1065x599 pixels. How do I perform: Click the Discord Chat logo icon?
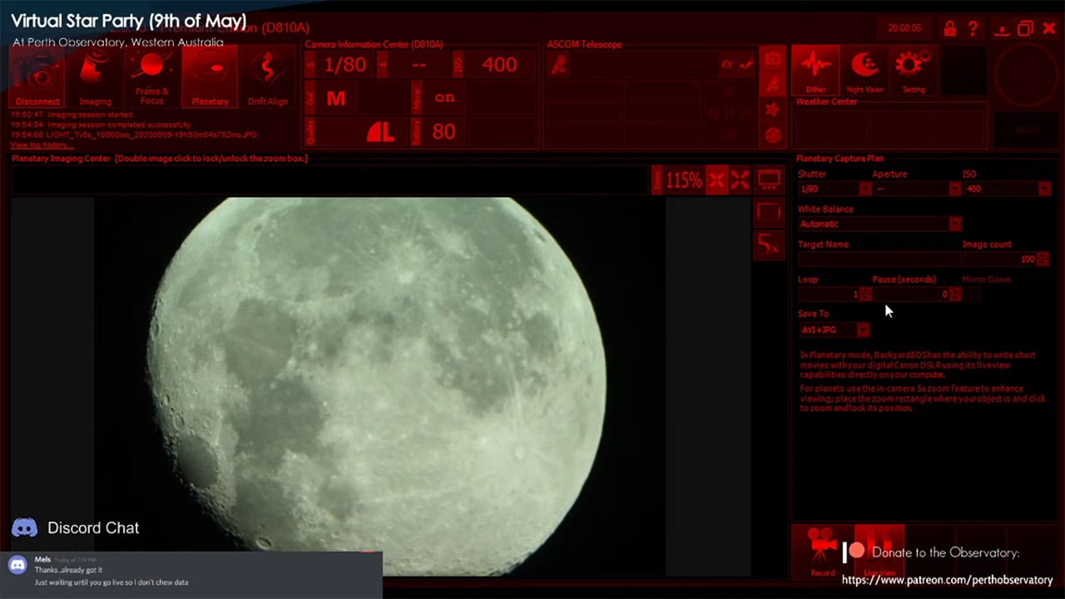pyautogui.click(x=24, y=527)
